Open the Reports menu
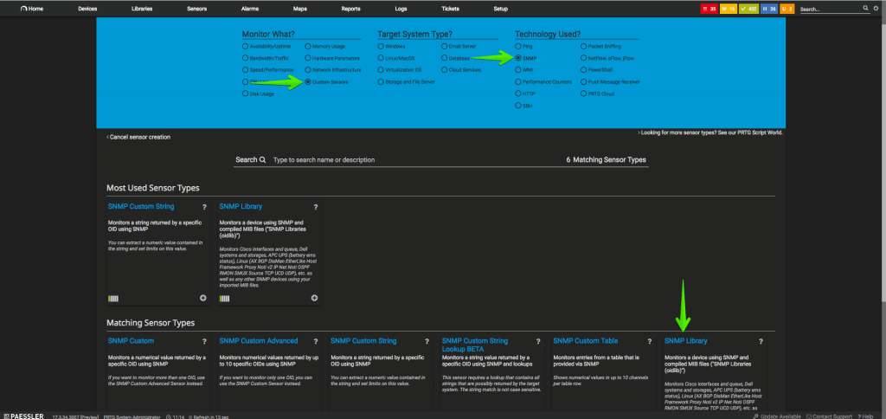Image resolution: width=886 pixels, height=419 pixels. (351, 9)
